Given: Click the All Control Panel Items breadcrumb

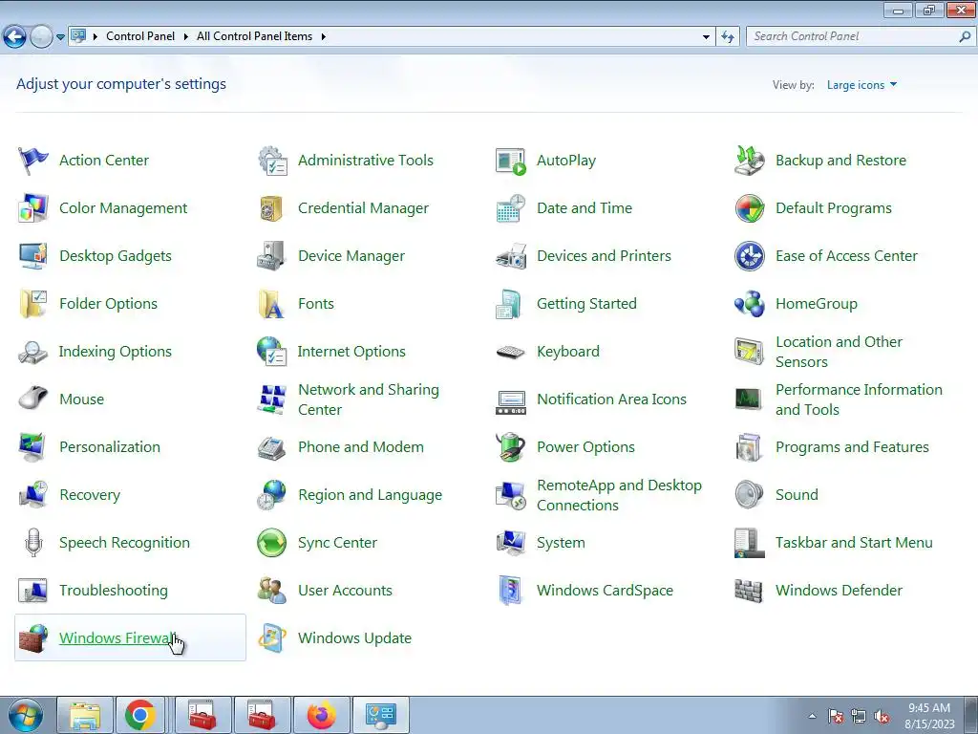Looking at the screenshot, I should (x=254, y=36).
